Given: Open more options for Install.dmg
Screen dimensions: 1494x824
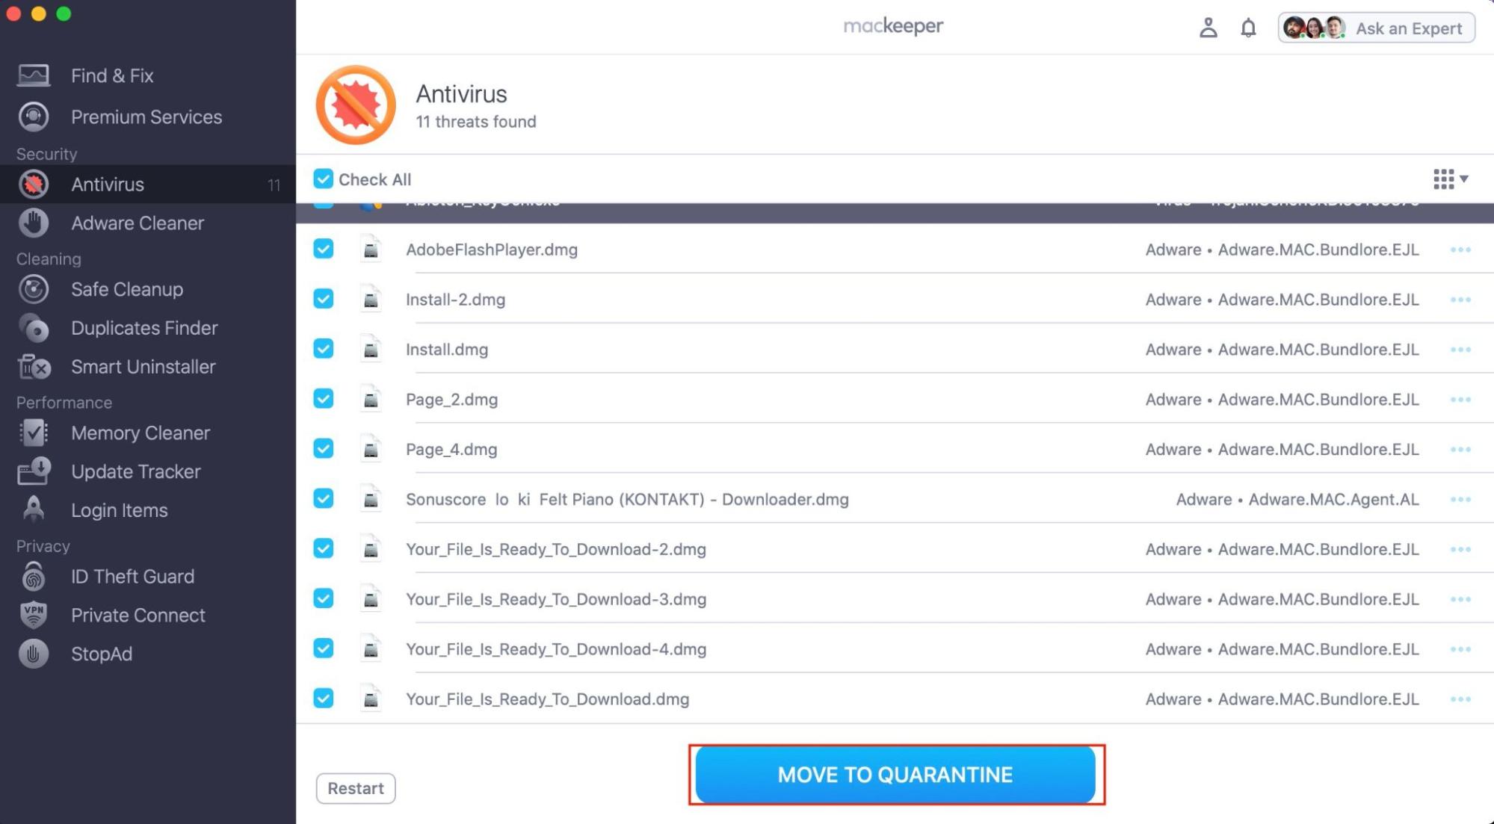Looking at the screenshot, I should (x=1460, y=350).
